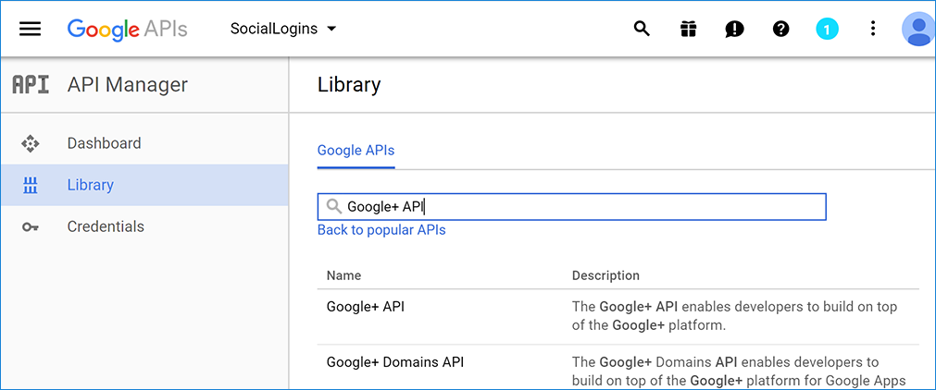Go to Dashboard in sidebar

pyautogui.click(x=104, y=143)
